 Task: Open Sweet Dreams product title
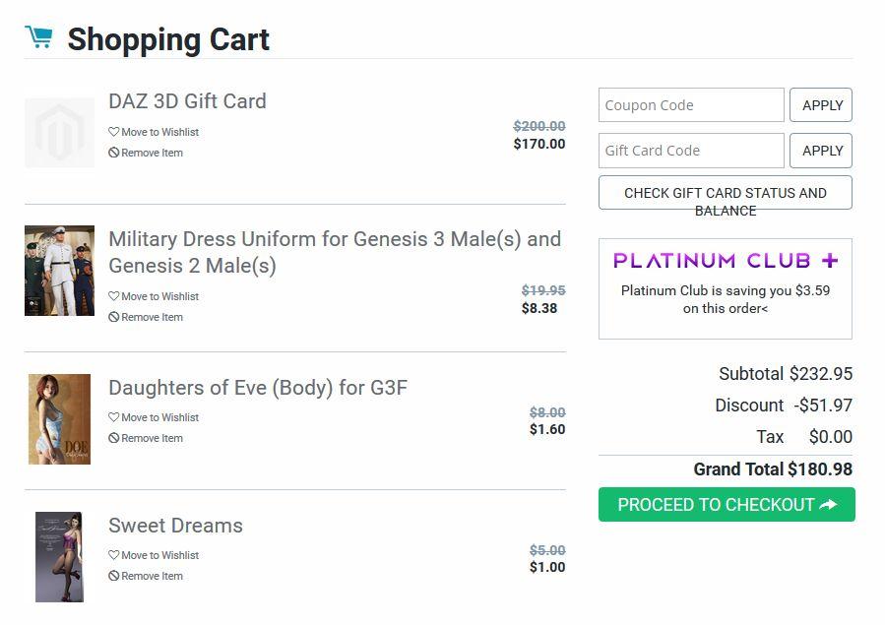[175, 526]
